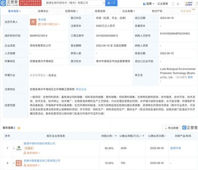The width and height of the screenshot is (198, 170).
Task: Click the orange lock icon beside 股东信息
Action: point(19,128)
